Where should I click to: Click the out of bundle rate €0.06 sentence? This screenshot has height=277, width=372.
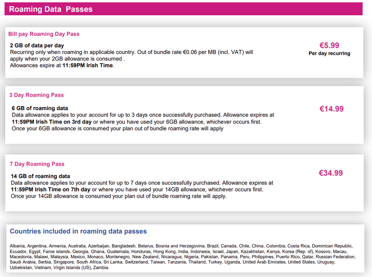[x=131, y=55]
